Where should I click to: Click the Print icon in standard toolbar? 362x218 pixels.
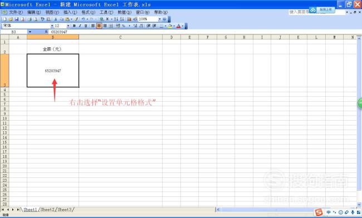click(30, 19)
